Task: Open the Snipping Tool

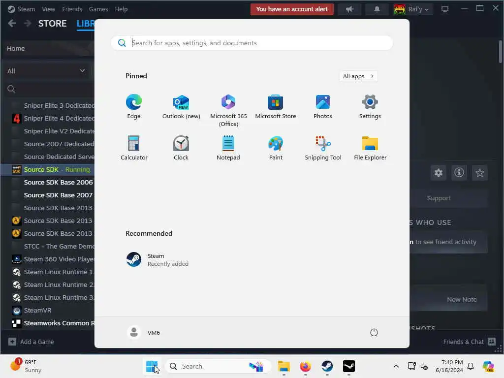Action: (323, 148)
